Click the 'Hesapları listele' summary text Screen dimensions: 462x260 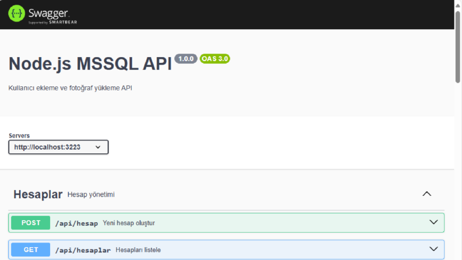click(x=138, y=250)
